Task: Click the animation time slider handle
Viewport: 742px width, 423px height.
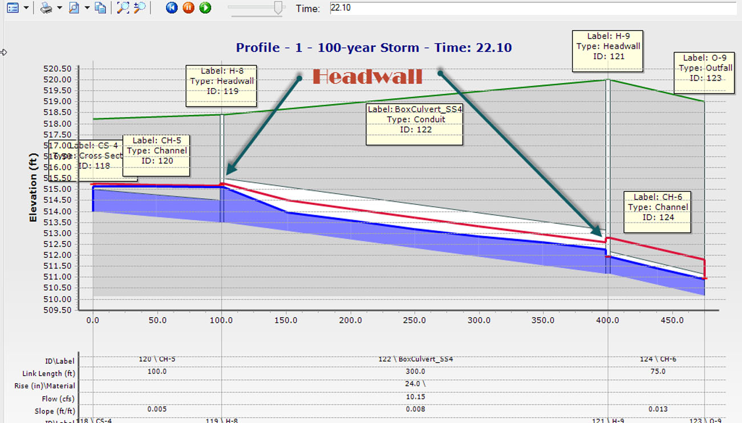Action: pos(278,8)
